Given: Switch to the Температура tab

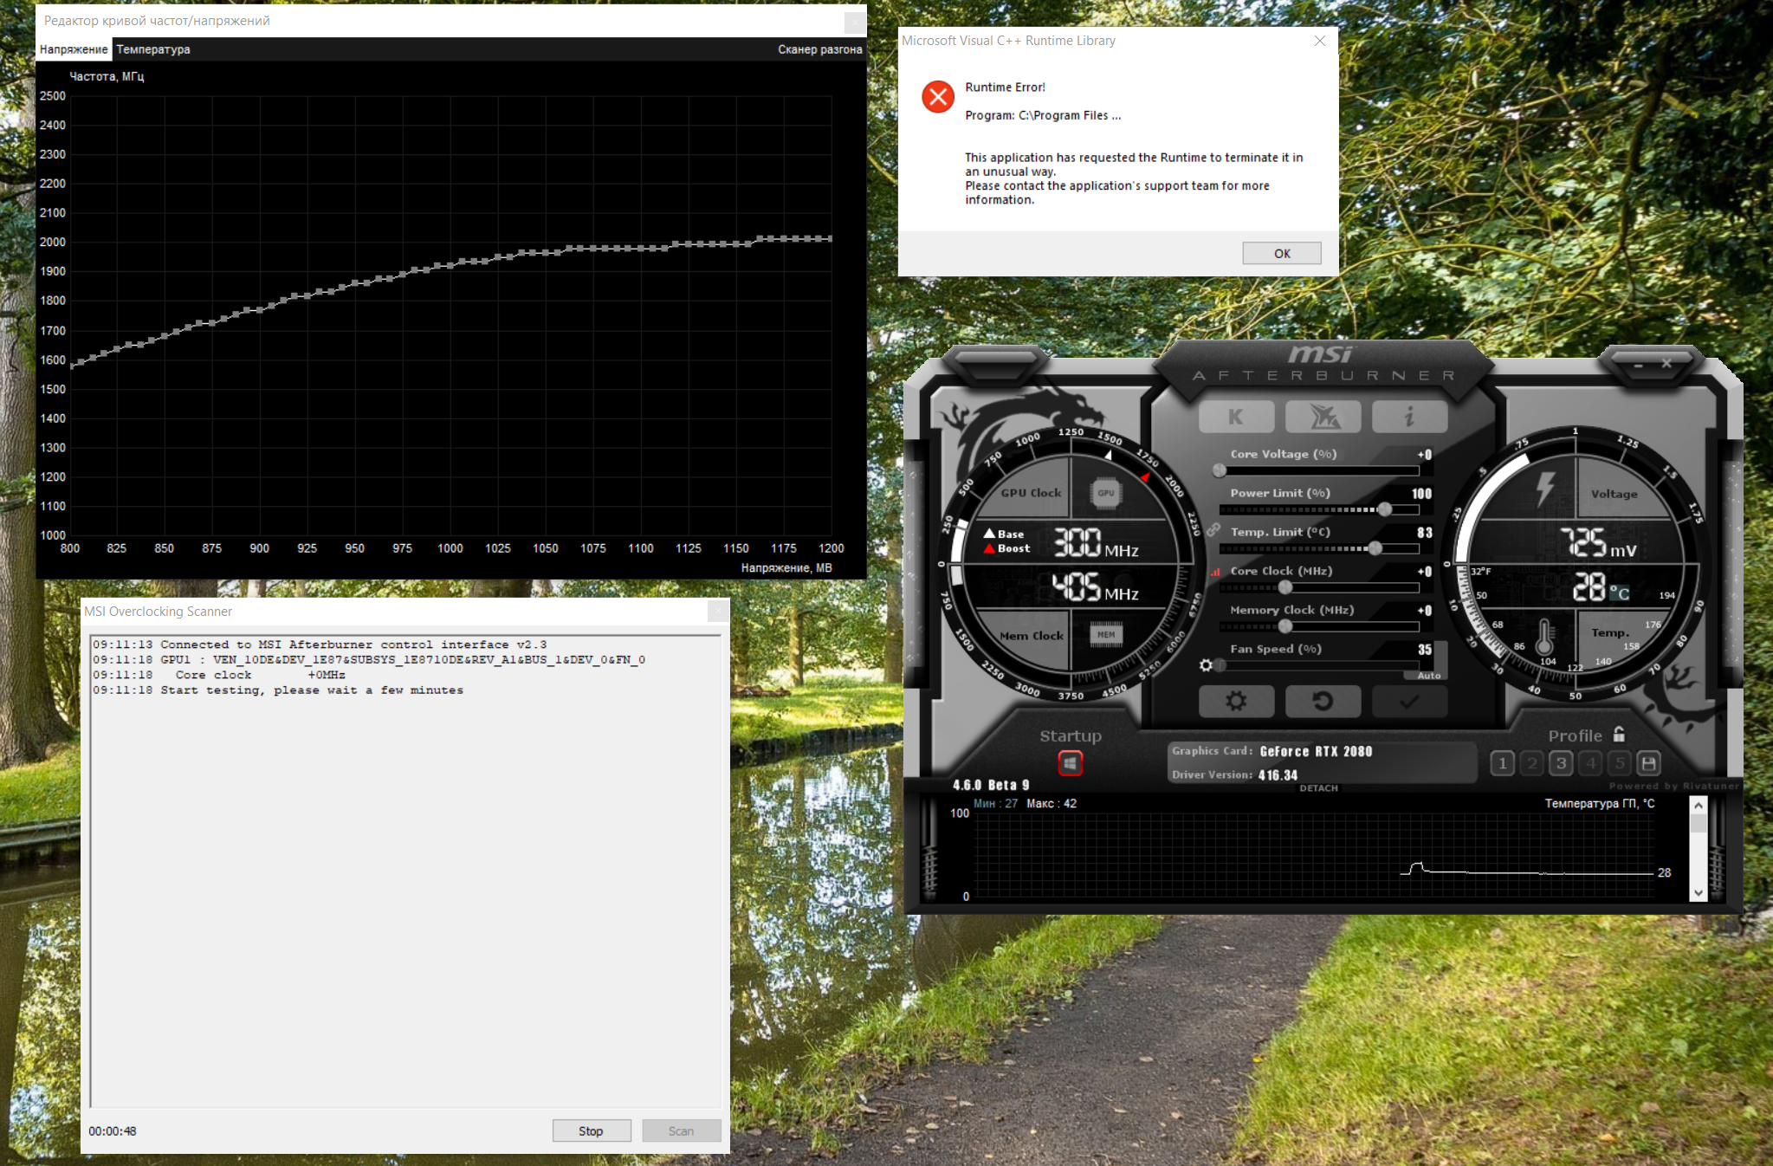Looking at the screenshot, I should click(153, 49).
